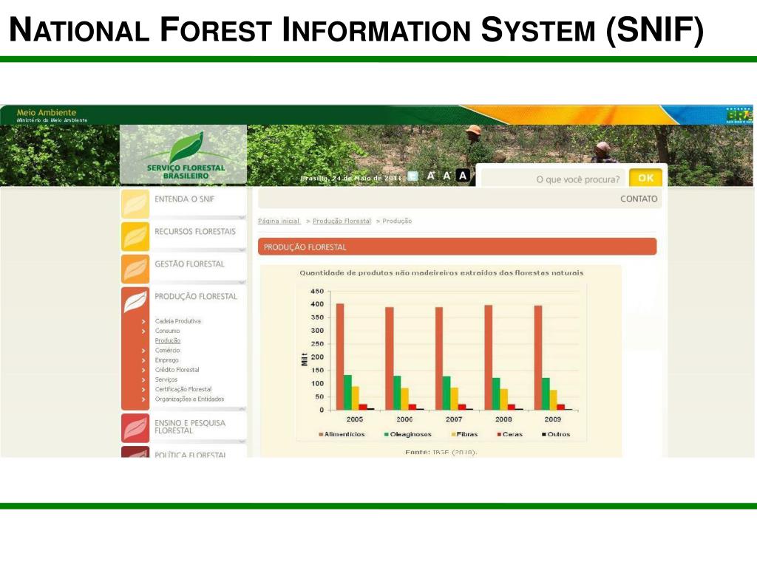This screenshot has width=757, height=567.
Task: Expand the arrow beside Certificação Florestal
Action: [x=143, y=389]
